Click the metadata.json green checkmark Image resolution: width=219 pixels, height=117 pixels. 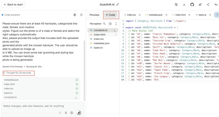point(77,80)
